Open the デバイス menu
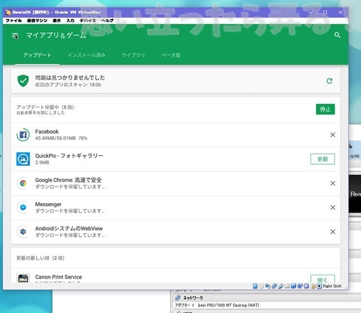 coord(87,21)
